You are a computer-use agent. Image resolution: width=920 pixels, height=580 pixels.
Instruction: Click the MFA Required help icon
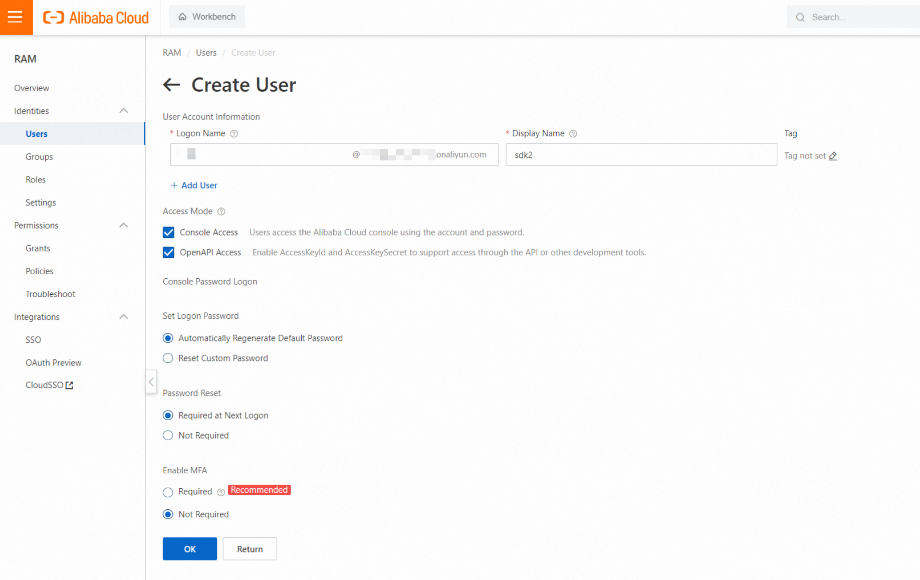click(221, 492)
